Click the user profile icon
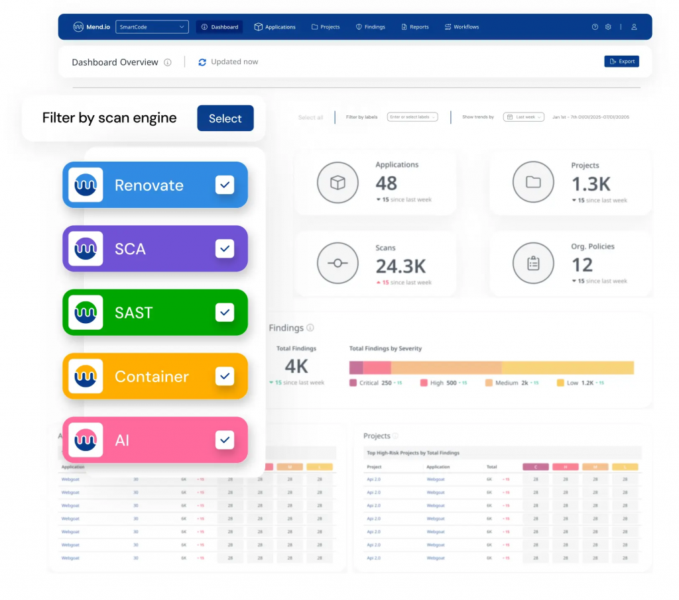Viewport: 679px width, 600px height. (x=634, y=27)
